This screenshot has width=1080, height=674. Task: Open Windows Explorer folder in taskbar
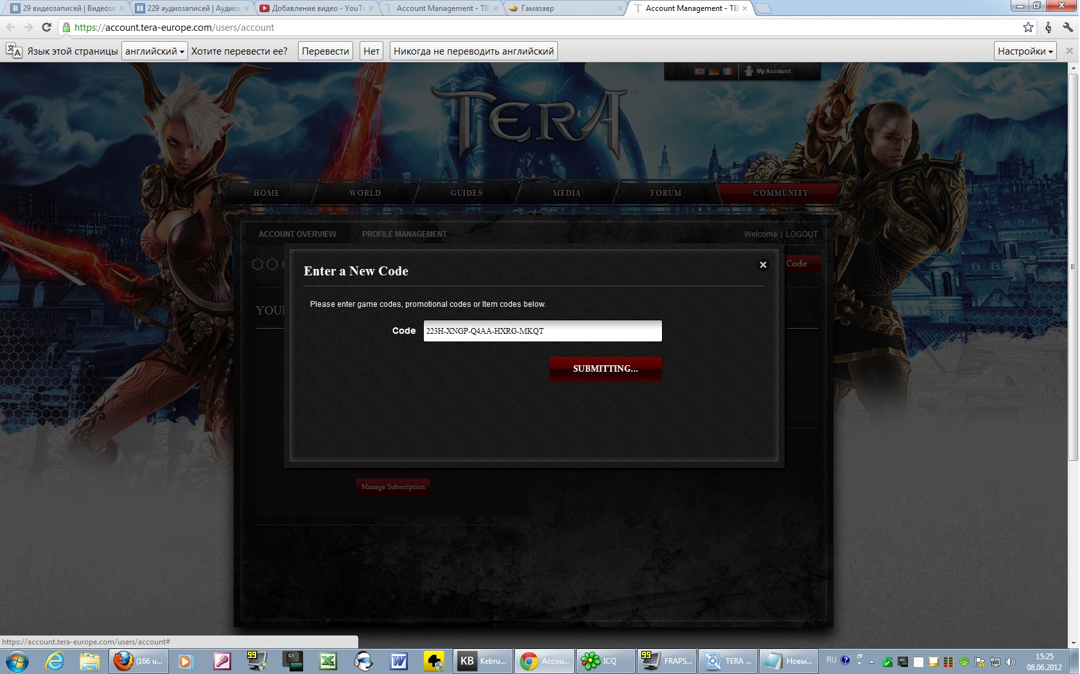point(90,661)
